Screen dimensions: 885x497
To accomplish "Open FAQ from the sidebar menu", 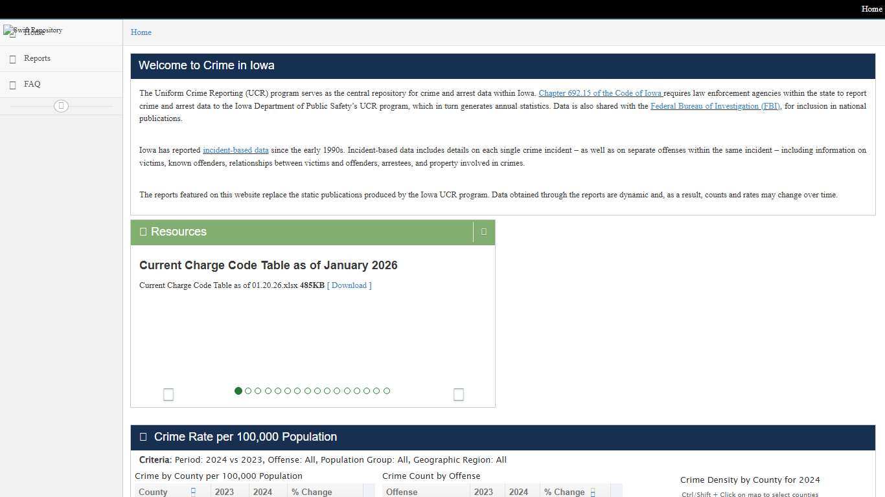I will [x=32, y=84].
